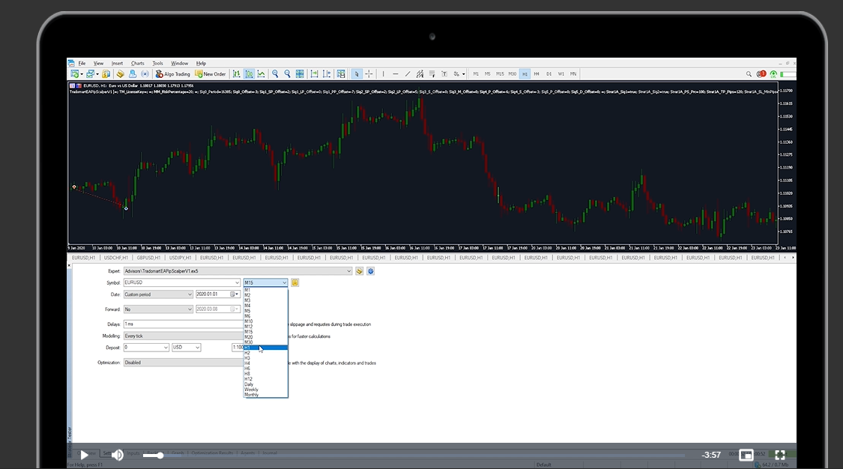This screenshot has width=843, height=469.
Task: Expand the Expert advisor dropdown
Action: coord(348,270)
